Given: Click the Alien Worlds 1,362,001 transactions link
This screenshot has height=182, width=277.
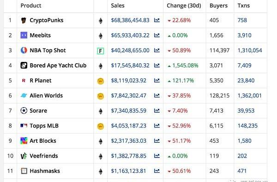Looking at the screenshot, I should (250, 96).
